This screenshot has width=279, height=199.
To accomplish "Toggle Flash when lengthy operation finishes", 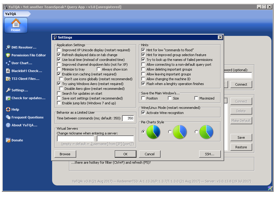I will coord(143,84).
